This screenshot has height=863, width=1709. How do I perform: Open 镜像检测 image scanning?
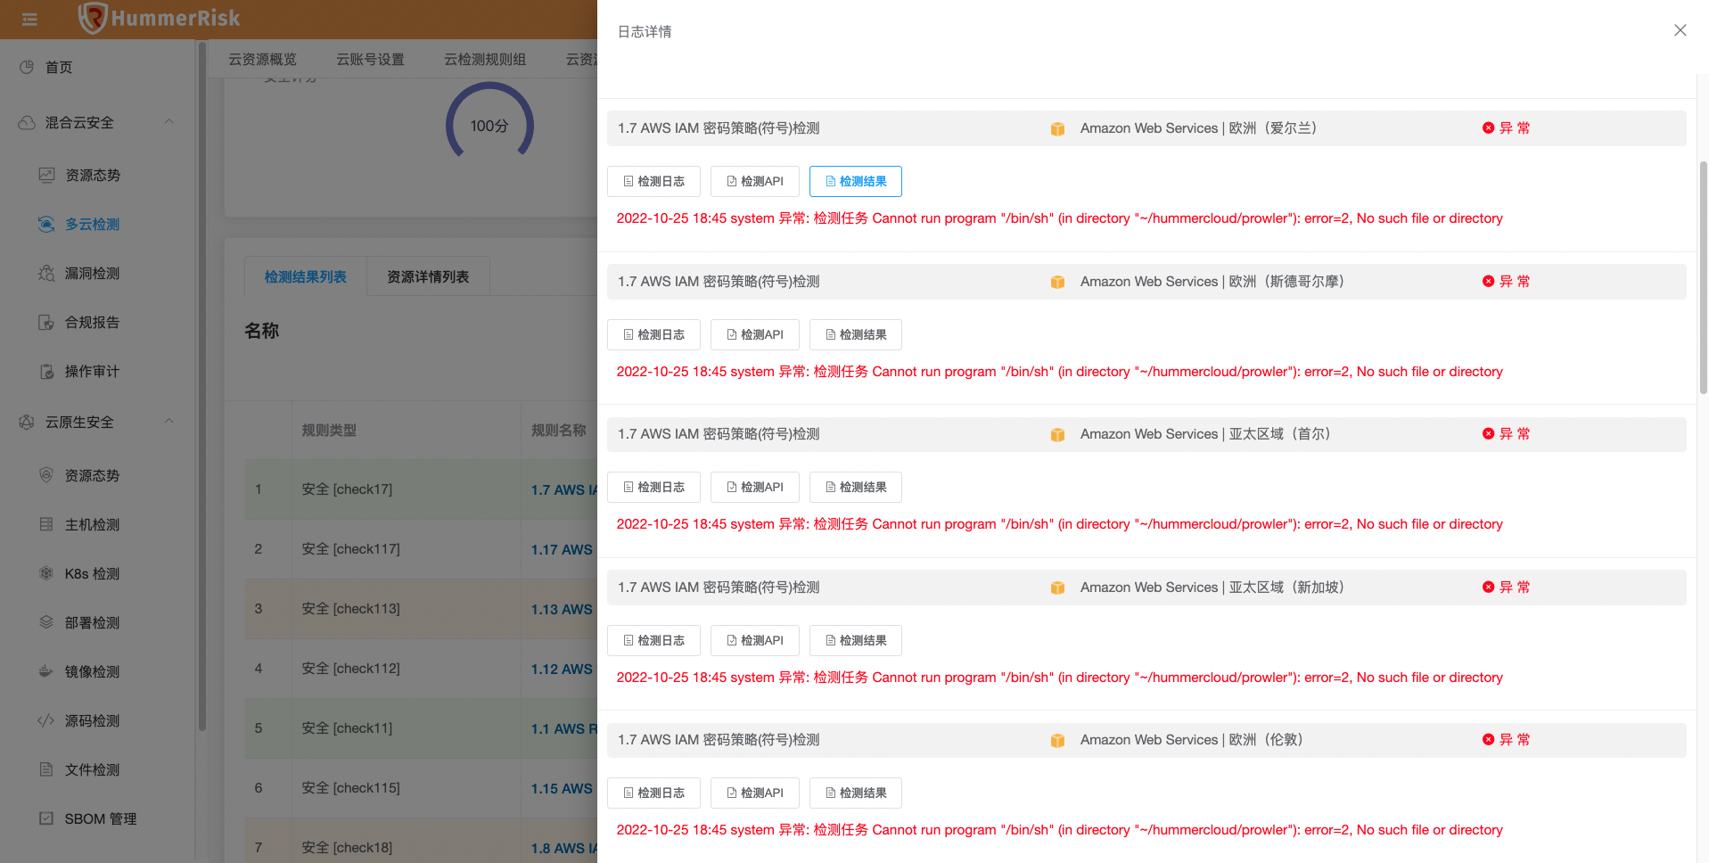click(x=93, y=671)
